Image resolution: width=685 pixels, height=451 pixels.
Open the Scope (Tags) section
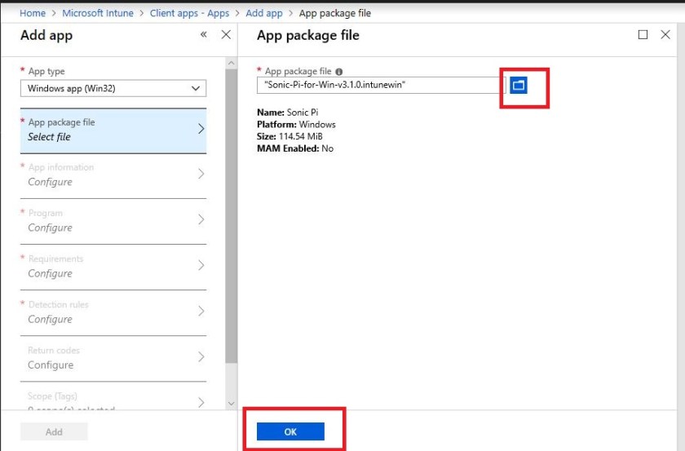113,400
